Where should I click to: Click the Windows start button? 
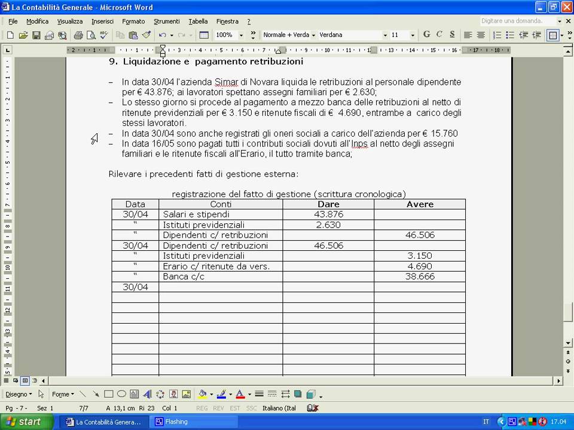26,422
